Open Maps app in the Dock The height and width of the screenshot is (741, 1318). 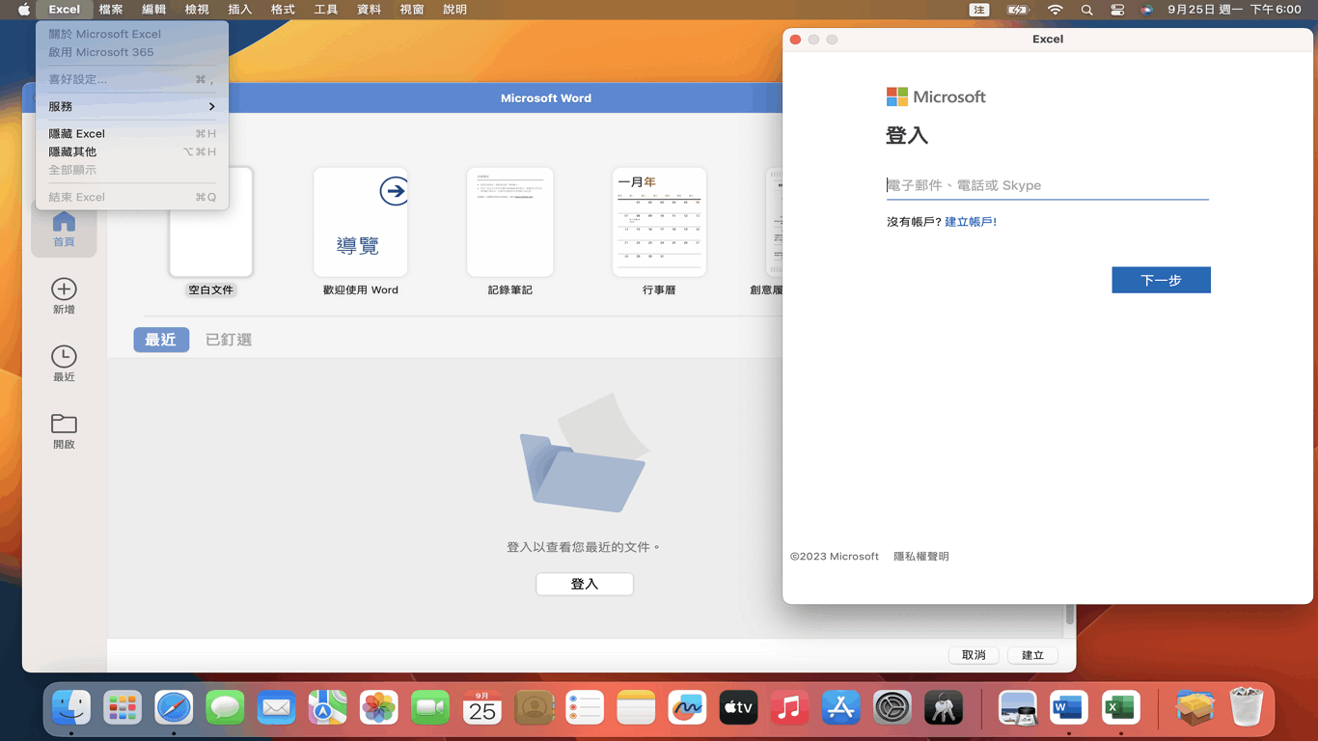click(327, 709)
